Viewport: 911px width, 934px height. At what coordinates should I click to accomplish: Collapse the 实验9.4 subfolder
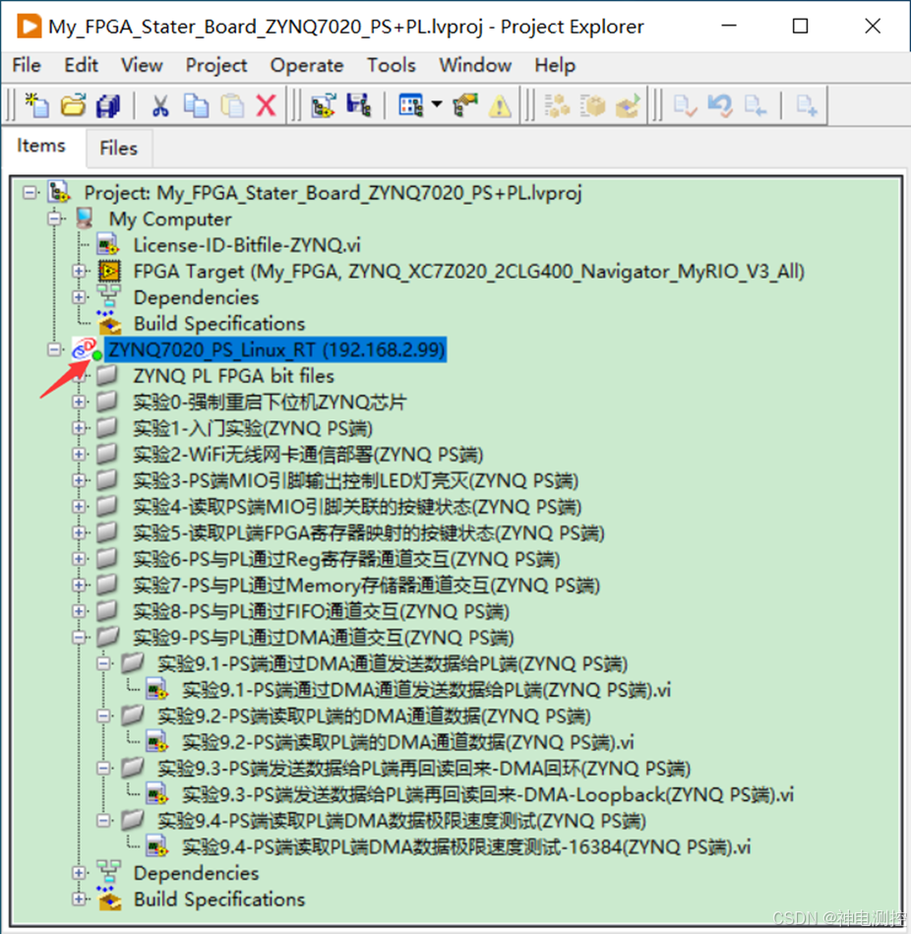pos(103,821)
